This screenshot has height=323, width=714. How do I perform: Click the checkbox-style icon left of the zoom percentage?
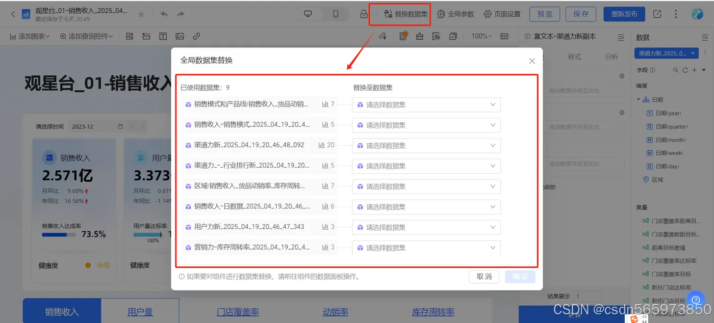[453, 36]
